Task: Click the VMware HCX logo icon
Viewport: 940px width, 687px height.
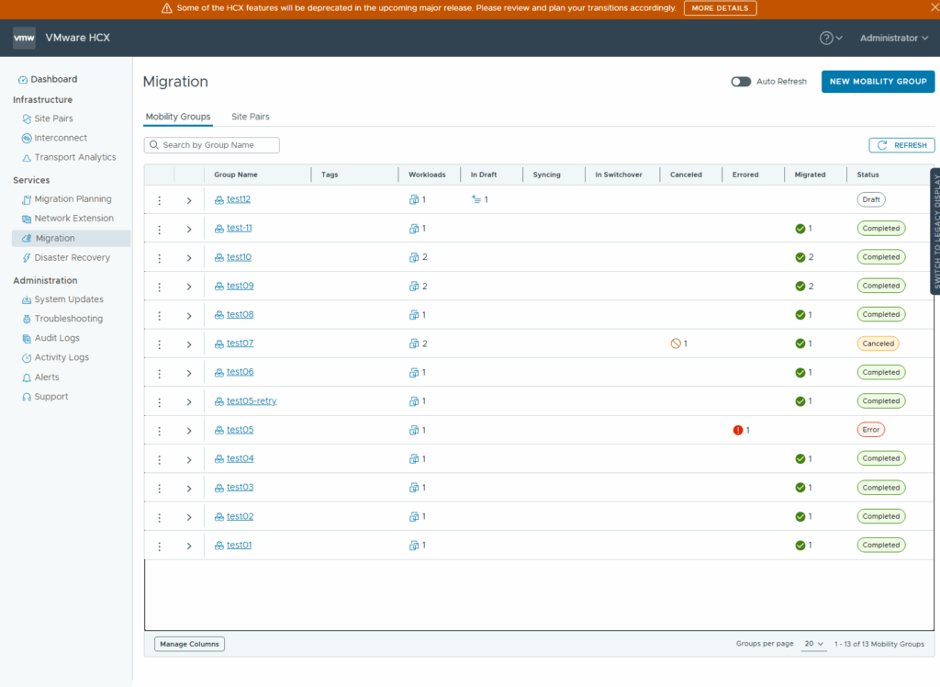Action: [x=24, y=39]
